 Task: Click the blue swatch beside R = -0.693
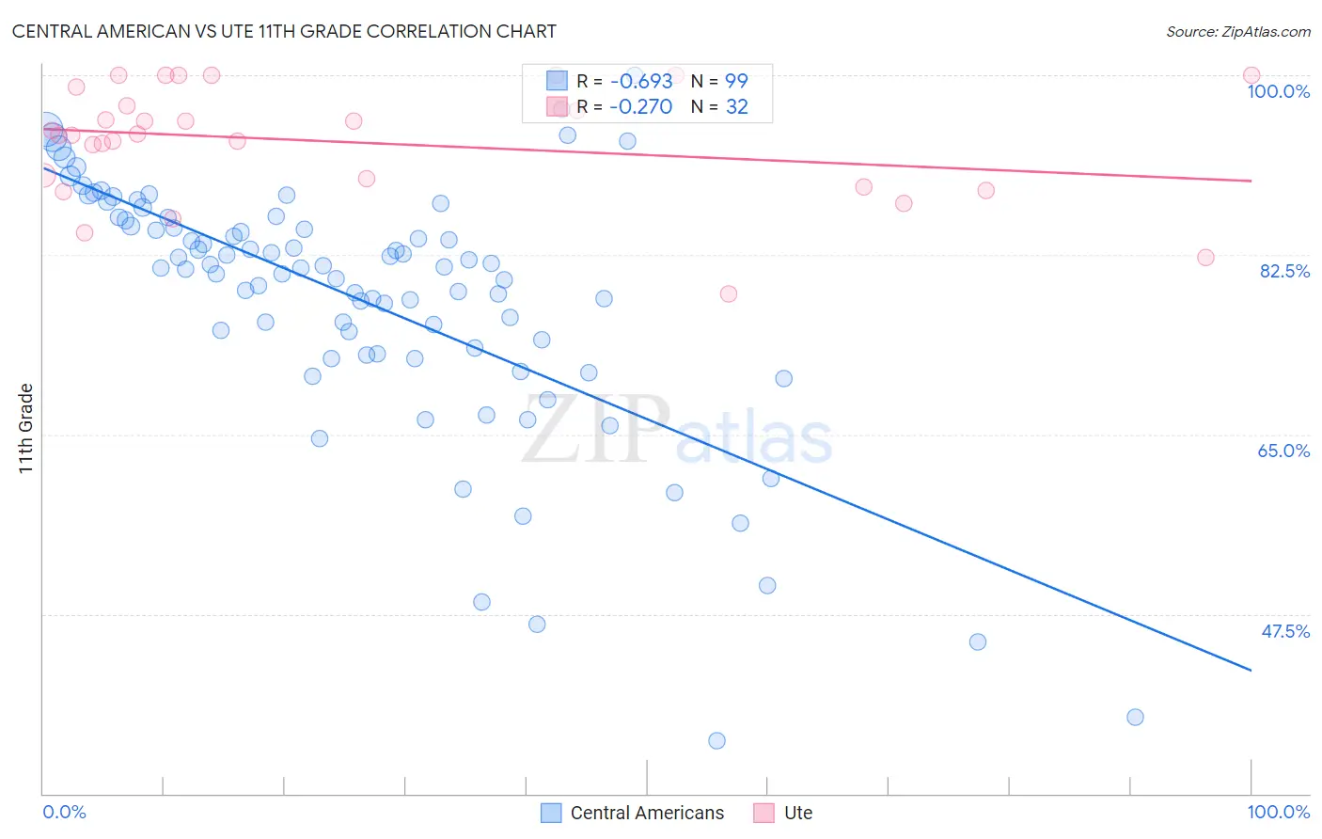click(557, 81)
